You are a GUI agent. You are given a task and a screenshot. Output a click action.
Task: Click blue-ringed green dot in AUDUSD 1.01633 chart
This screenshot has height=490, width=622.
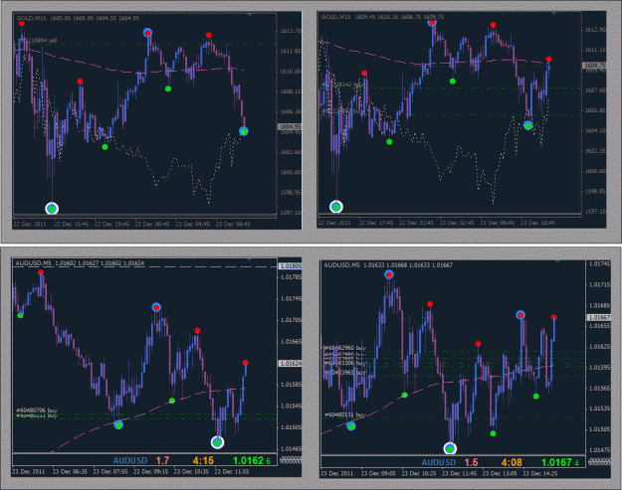pos(350,426)
